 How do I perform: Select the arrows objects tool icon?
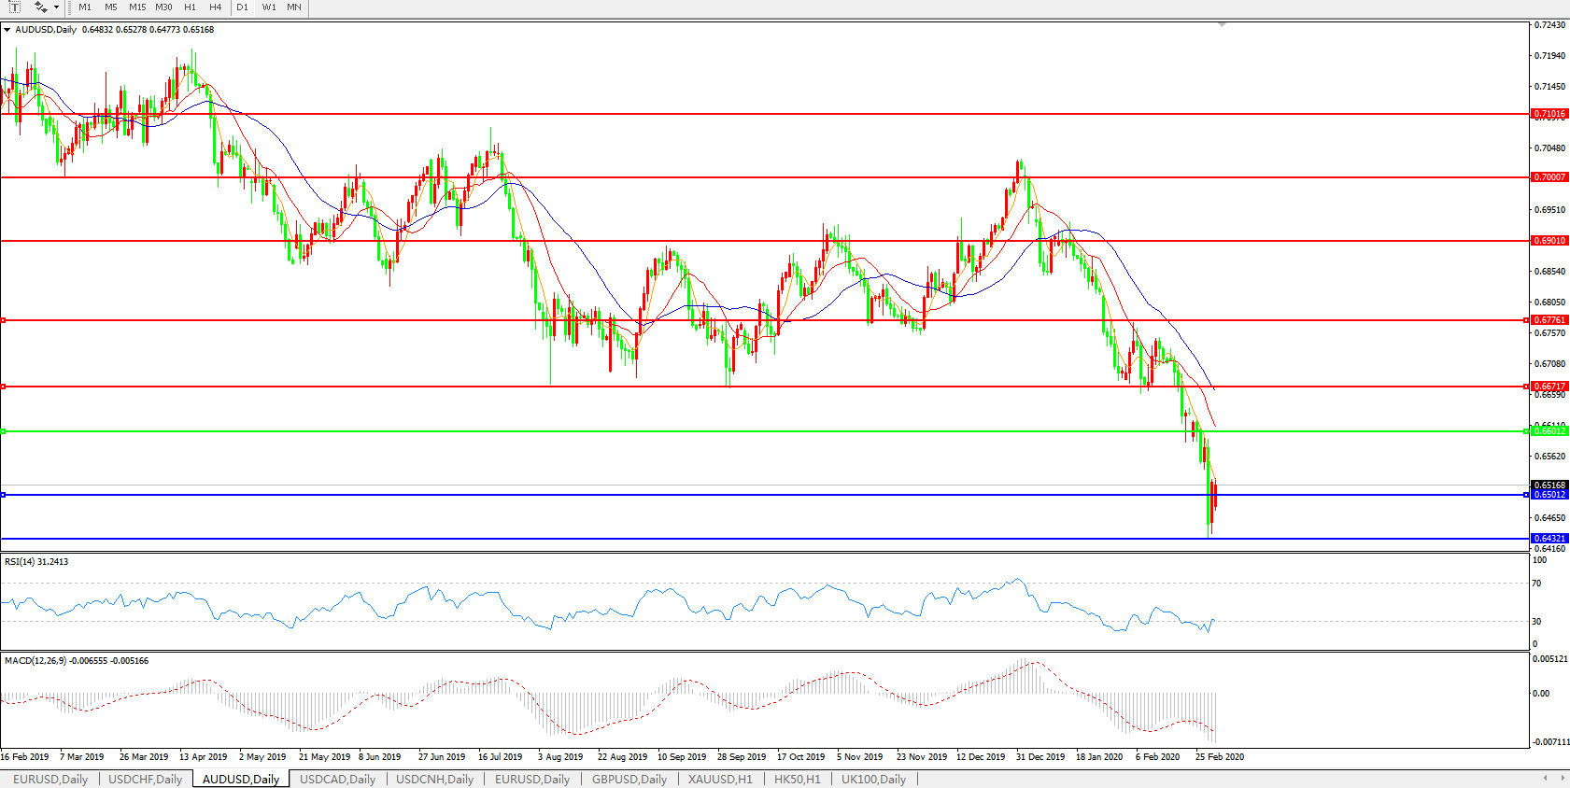coord(40,7)
